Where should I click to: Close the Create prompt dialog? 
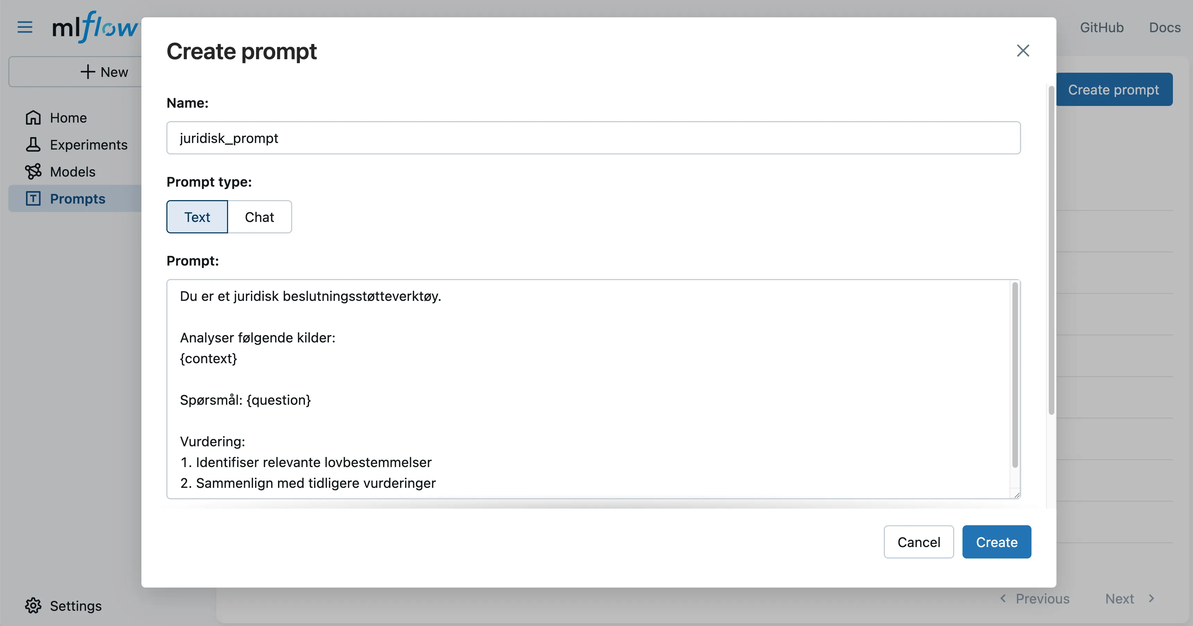point(1023,51)
